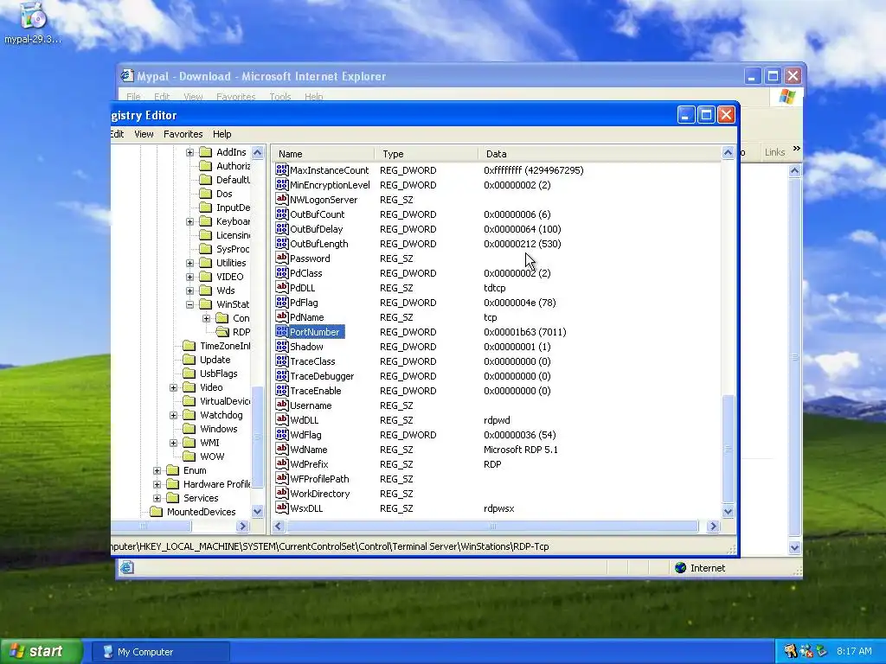This screenshot has width=886, height=664.
Task: Select the TraceClass value icon
Action: pos(281,361)
